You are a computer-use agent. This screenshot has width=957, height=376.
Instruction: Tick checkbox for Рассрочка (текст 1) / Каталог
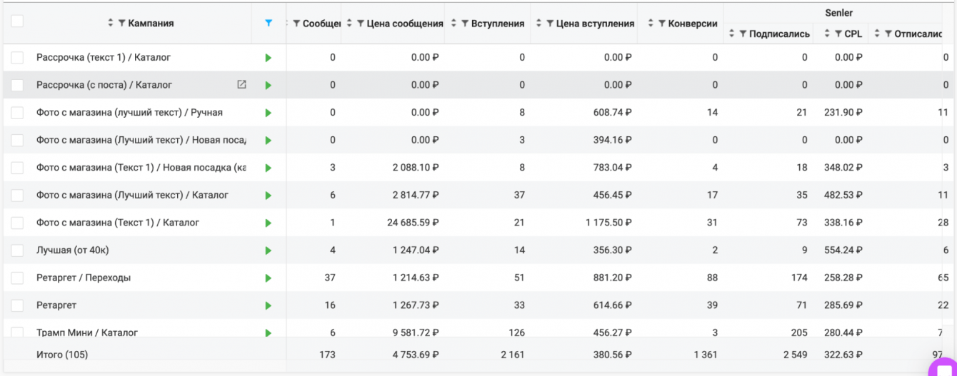click(x=17, y=57)
